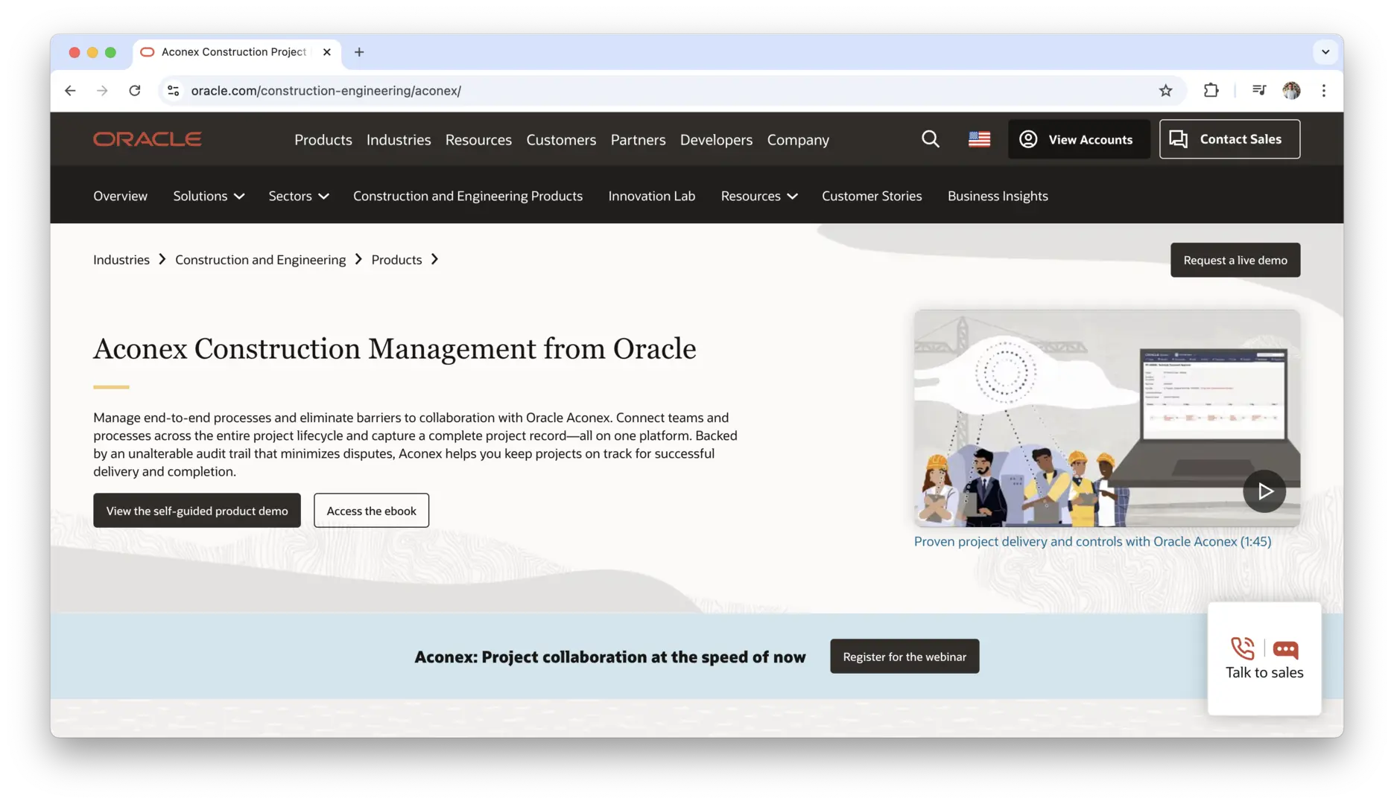Click the Talk to sales phone icon
Image resolution: width=1394 pixels, height=804 pixels.
(1243, 649)
